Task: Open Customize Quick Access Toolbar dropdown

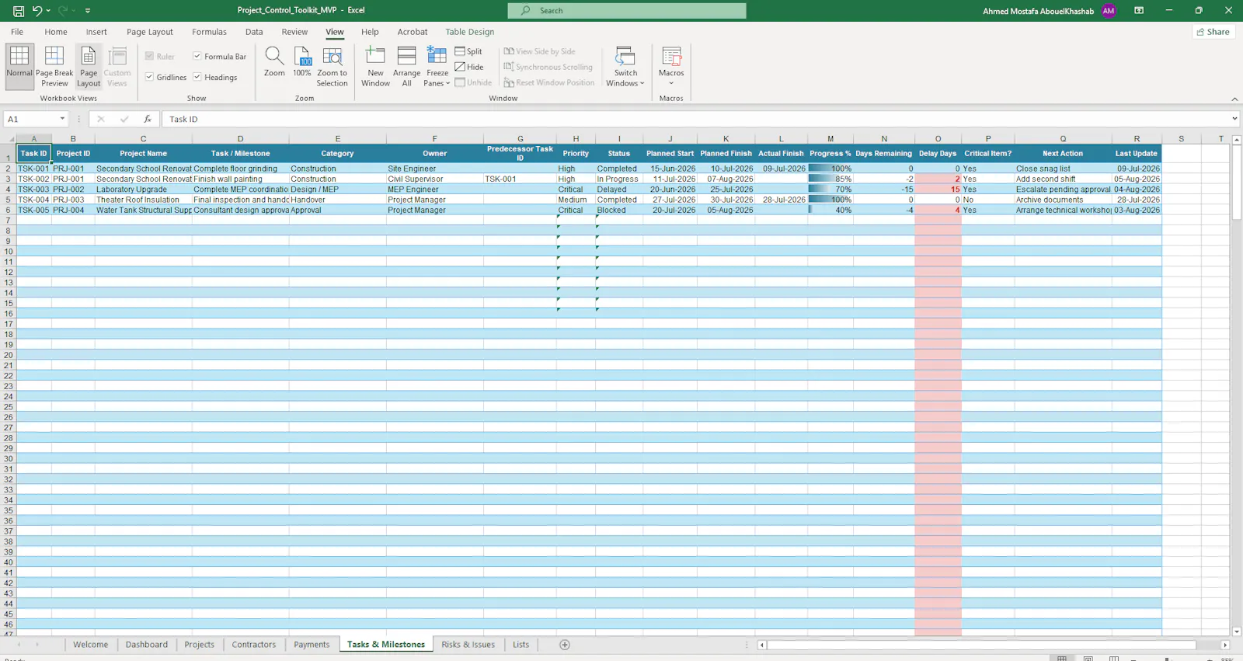Action: coord(88,11)
